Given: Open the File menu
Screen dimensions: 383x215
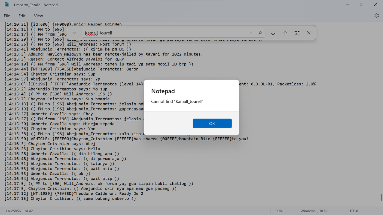Looking at the screenshot, I should point(7,16).
